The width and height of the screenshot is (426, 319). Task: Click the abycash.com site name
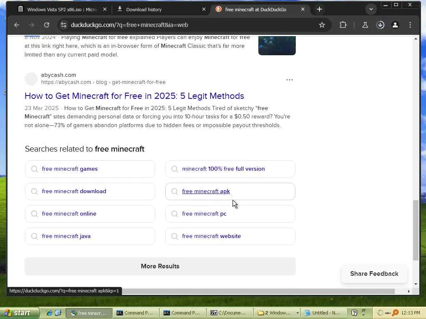[x=59, y=75]
